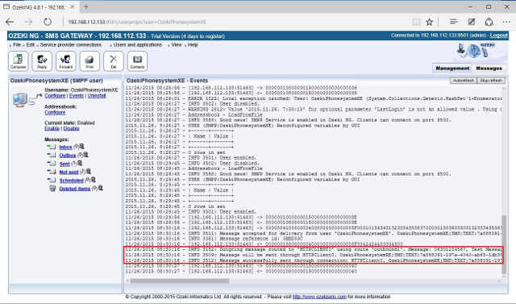Go back with the browser back arrow
The image size is (516, 304).
(10, 22)
